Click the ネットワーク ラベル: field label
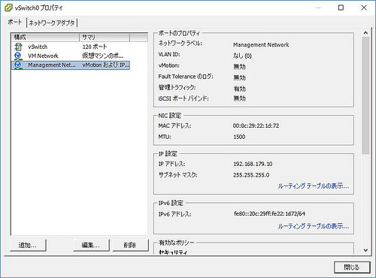 [x=180, y=44]
